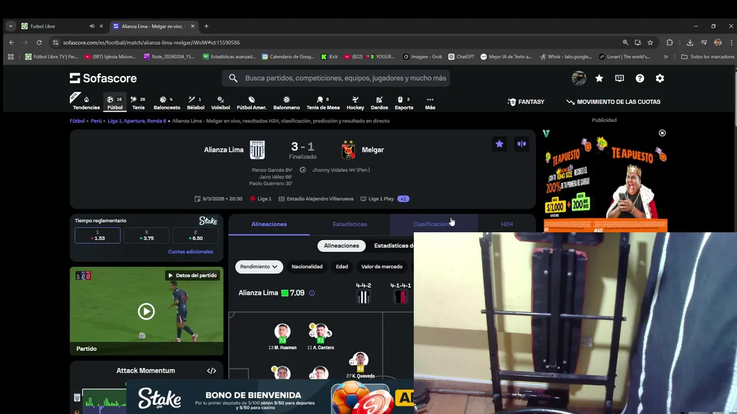The width and height of the screenshot is (737, 414).
Task: Click the Chrome extensions puzzle icon
Action: [670, 43]
